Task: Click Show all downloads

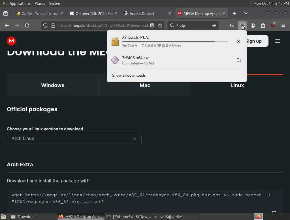Action: [129, 76]
